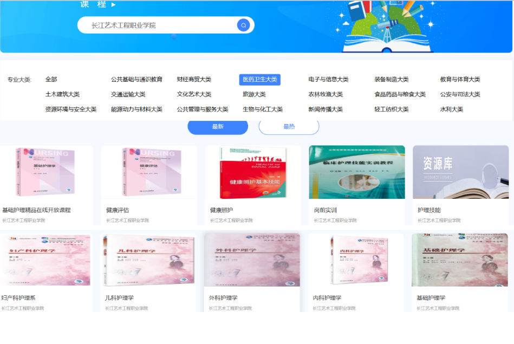Open the 妇产科护理系 course cover
Image resolution: width=514 pixels, height=344 pixels.
[45, 260]
